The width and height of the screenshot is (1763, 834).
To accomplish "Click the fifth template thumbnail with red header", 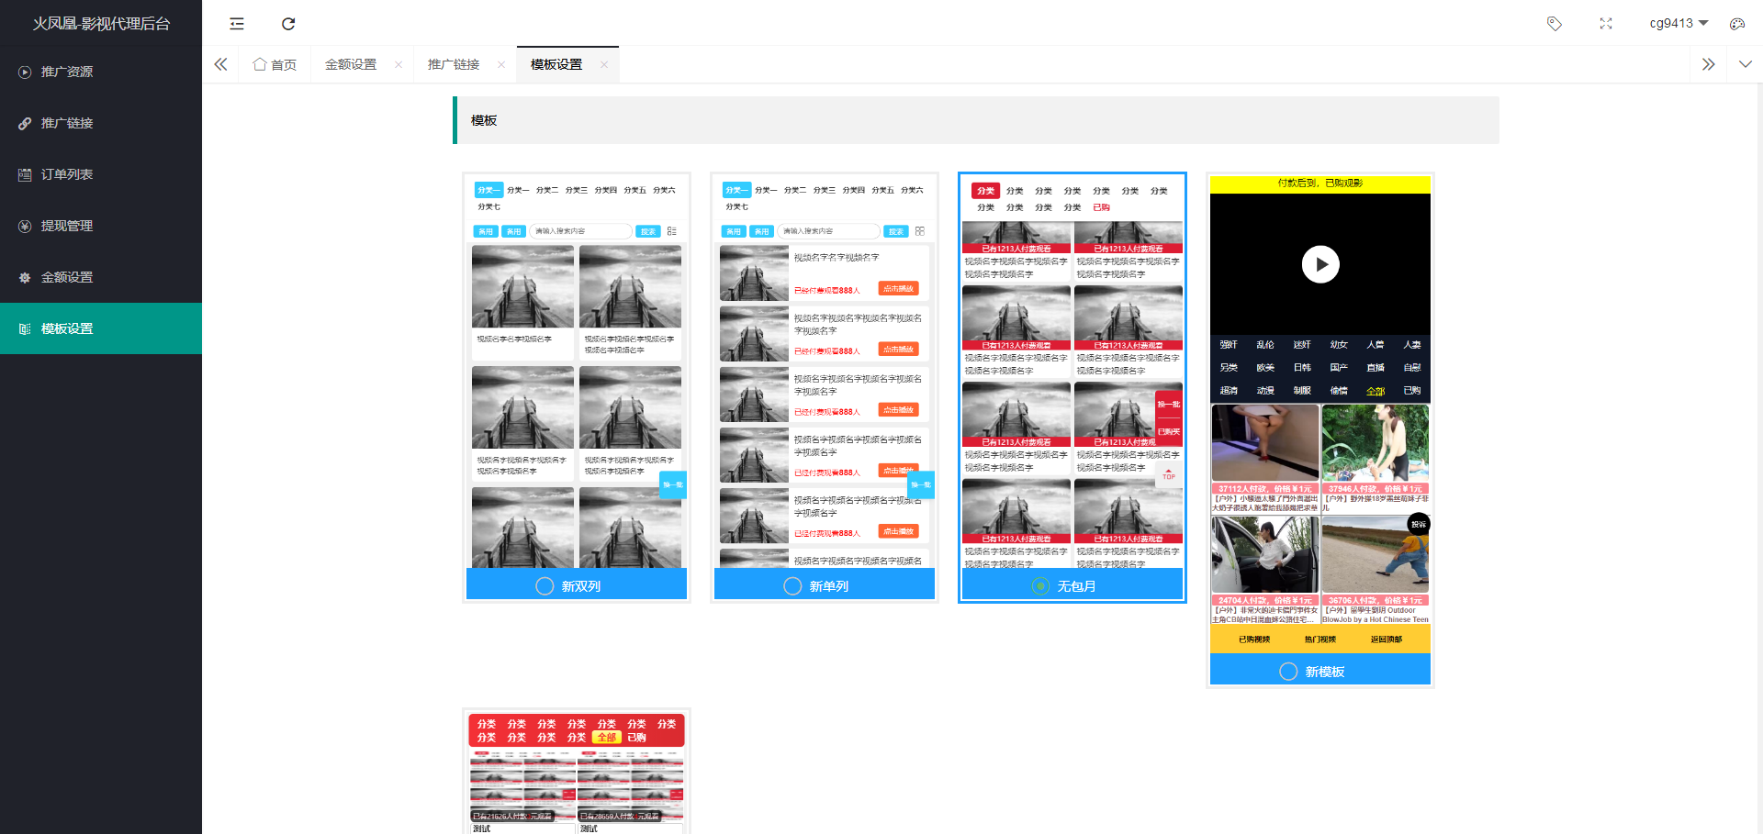I will (x=577, y=771).
